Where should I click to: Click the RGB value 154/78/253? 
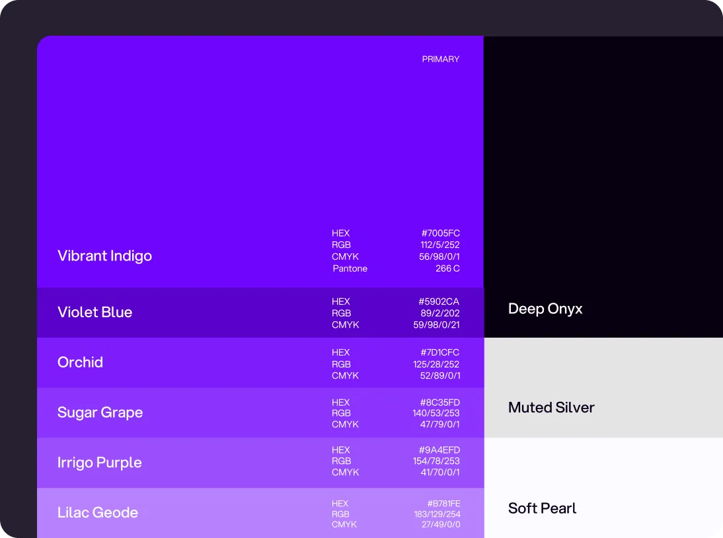(440, 461)
